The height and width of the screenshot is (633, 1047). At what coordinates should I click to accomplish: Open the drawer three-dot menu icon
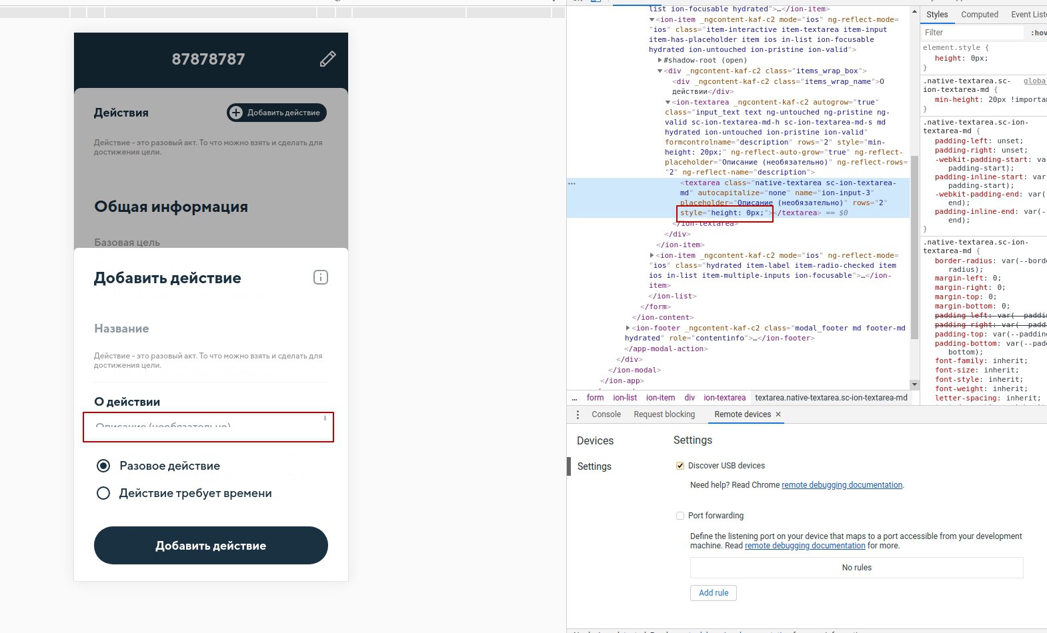pyautogui.click(x=578, y=414)
